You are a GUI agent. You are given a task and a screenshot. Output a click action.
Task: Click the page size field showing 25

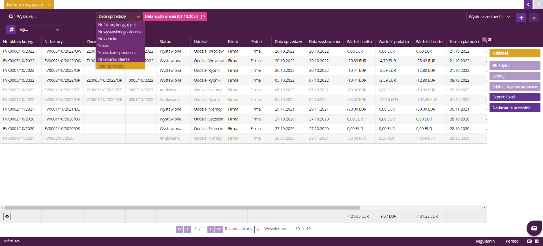258,229
